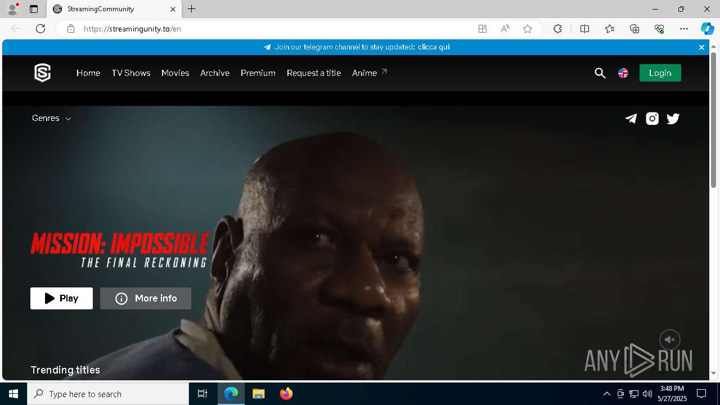Open the Instagram social icon
Screen dimensions: 720x405
pyautogui.click(x=652, y=119)
